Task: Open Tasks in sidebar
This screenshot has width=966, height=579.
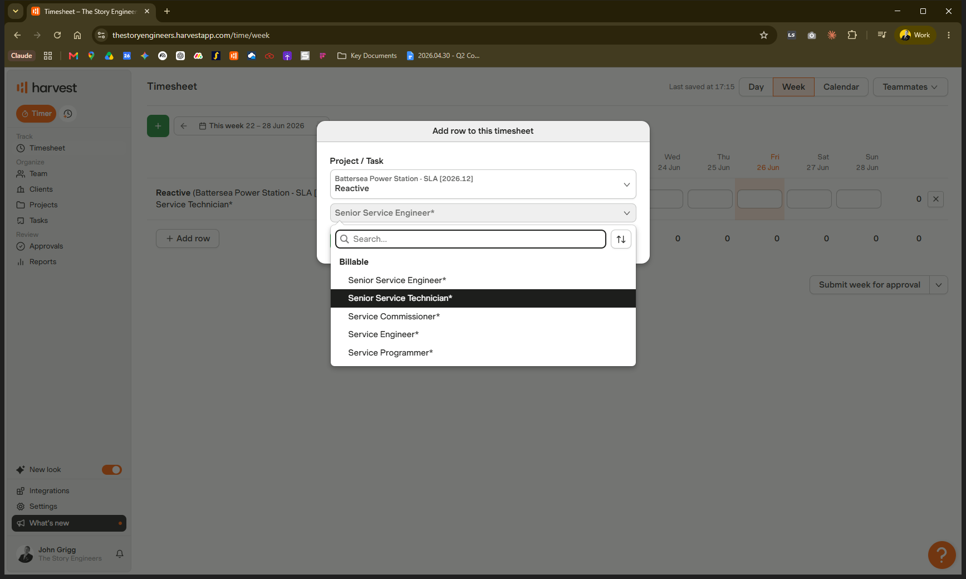Action: 38,221
